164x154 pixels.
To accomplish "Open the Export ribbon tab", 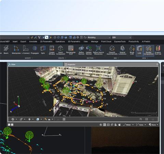I will click(x=23, y=42).
